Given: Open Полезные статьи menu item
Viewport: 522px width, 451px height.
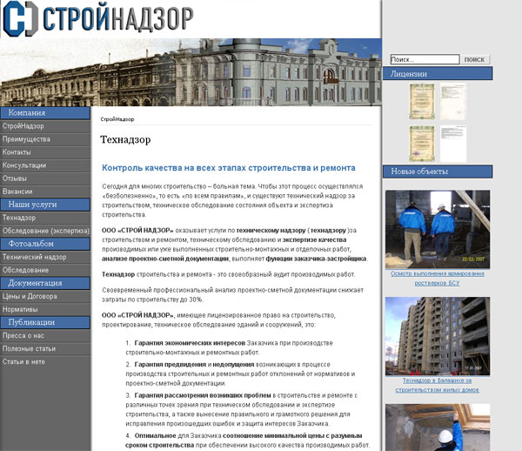Looking at the screenshot, I should [x=29, y=349].
